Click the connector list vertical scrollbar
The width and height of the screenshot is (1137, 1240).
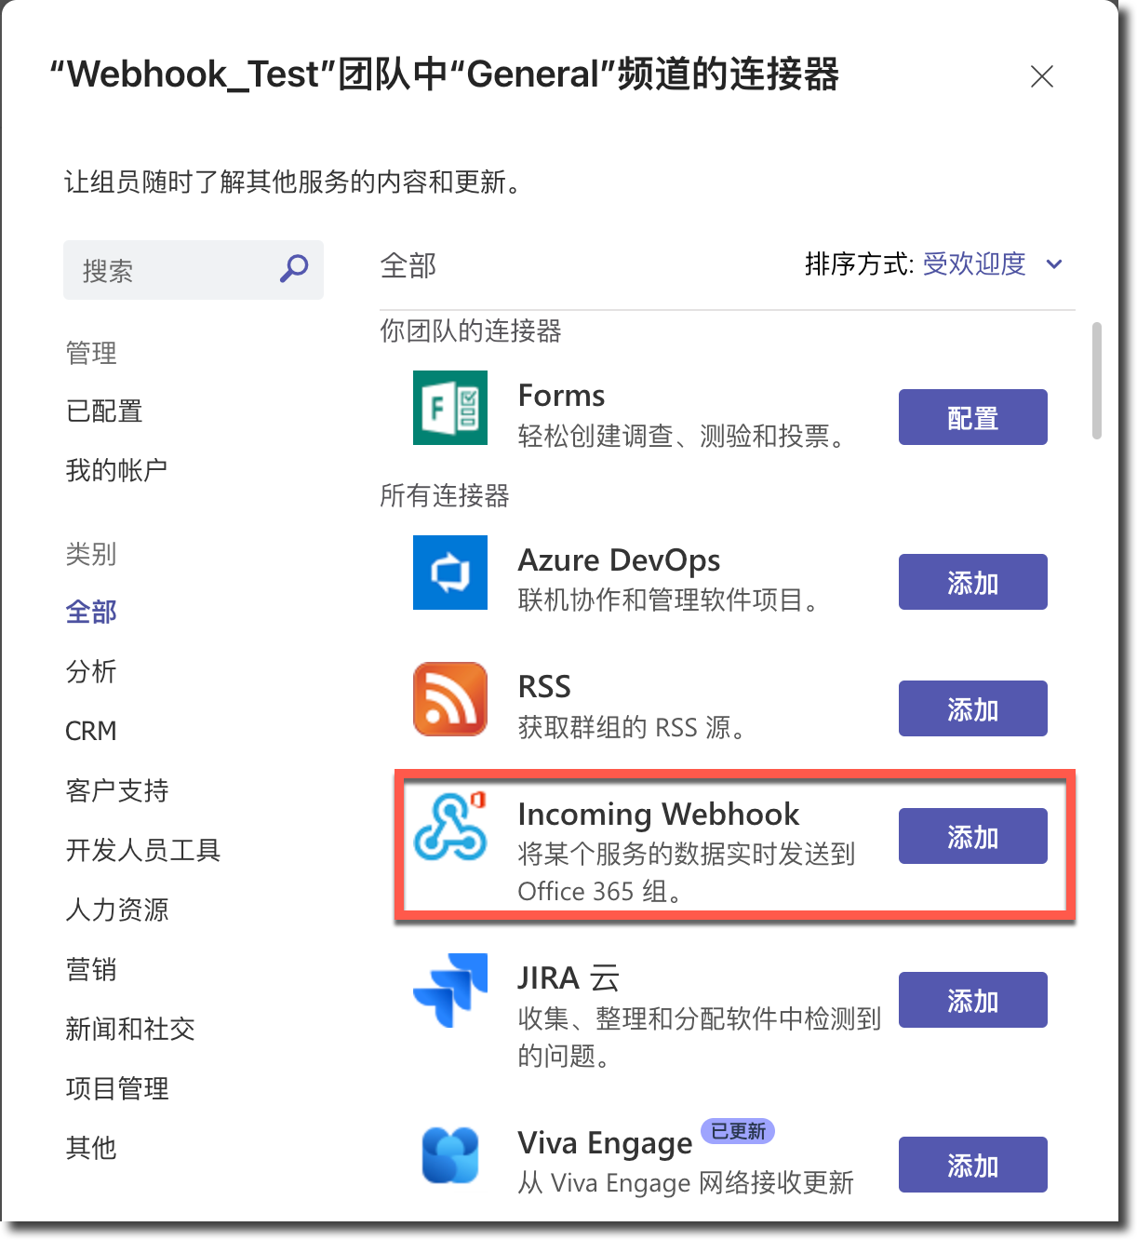(x=1097, y=380)
